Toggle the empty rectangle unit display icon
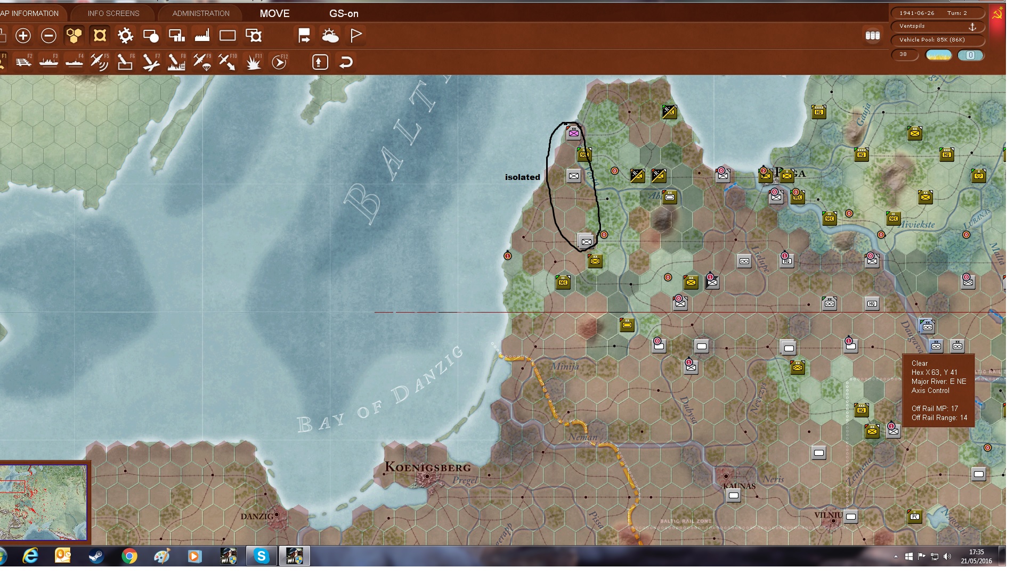The image size is (1031, 575). pos(228,36)
